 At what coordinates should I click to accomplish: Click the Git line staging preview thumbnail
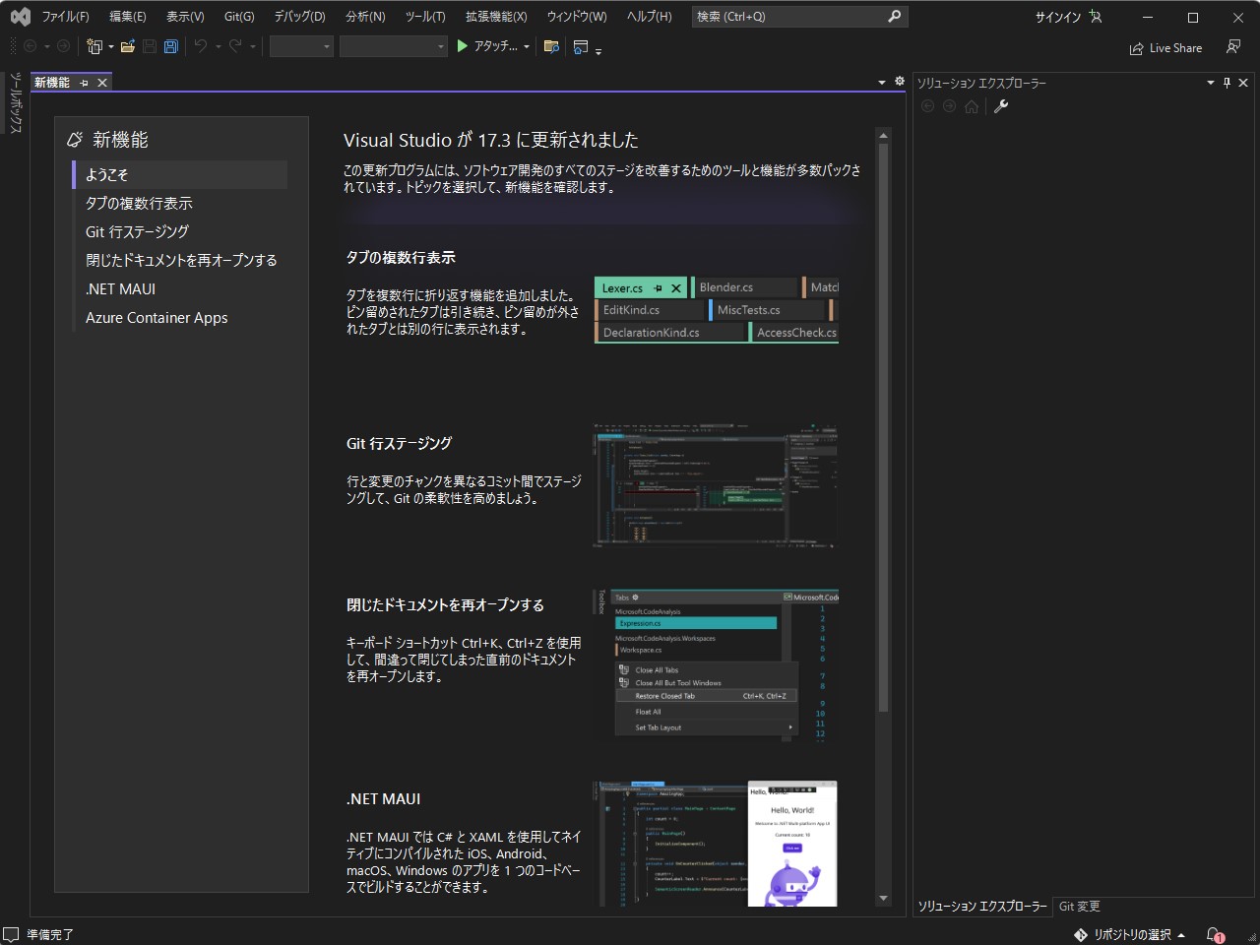pos(716,486)
